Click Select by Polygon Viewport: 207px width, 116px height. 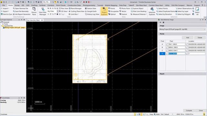pos(183,14)
